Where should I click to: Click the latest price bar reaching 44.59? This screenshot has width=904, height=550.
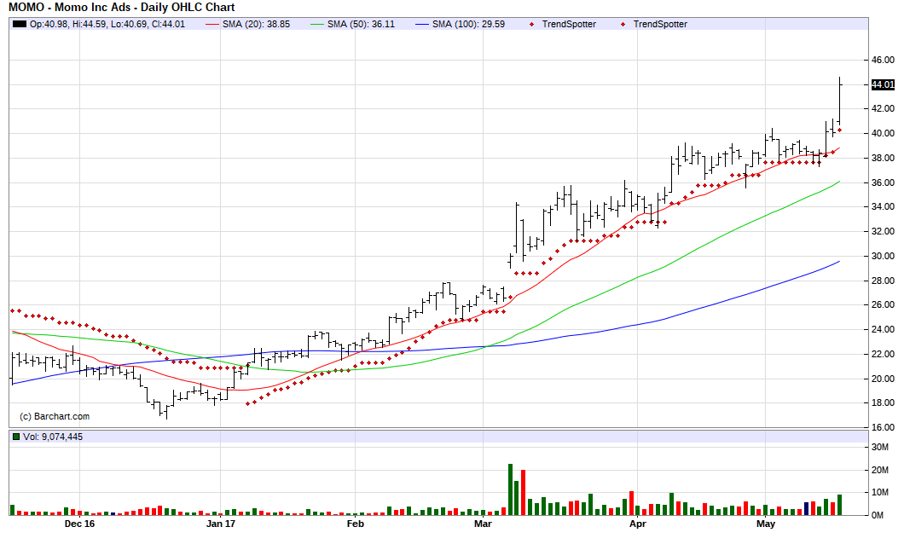(840, 101)
